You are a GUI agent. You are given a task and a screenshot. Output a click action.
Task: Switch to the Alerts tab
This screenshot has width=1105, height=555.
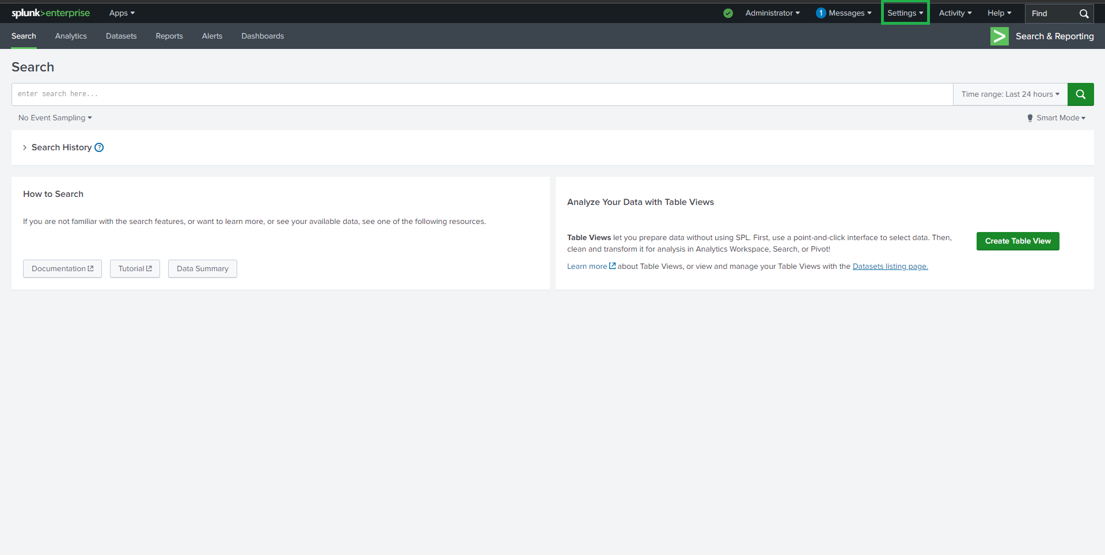tap(212, 36)
